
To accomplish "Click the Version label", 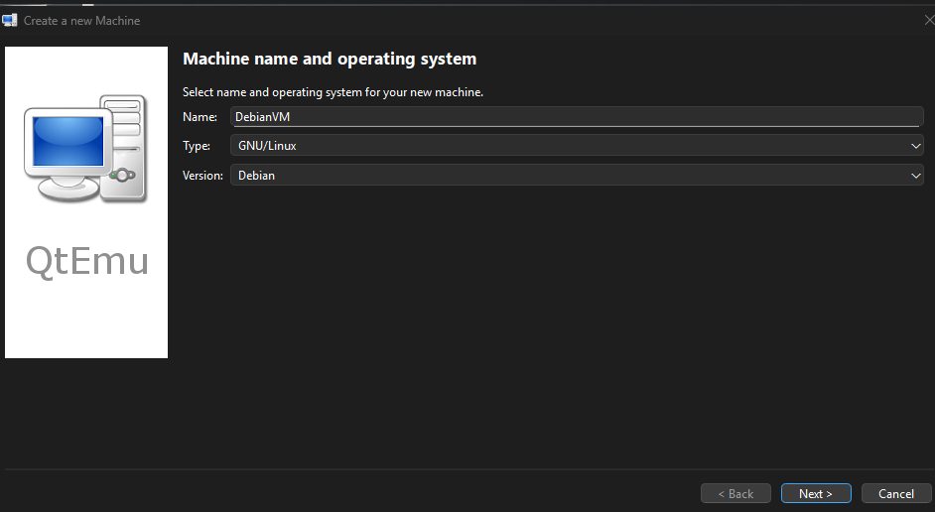I will point(202,176).
